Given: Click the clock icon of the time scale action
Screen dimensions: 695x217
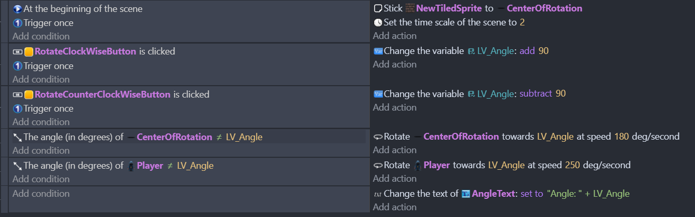Looking at the screenshot, I should pyautogui.click(x=378, y=22).
